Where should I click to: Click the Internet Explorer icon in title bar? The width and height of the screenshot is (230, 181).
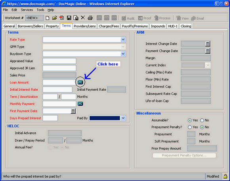(x=4, y=4)
